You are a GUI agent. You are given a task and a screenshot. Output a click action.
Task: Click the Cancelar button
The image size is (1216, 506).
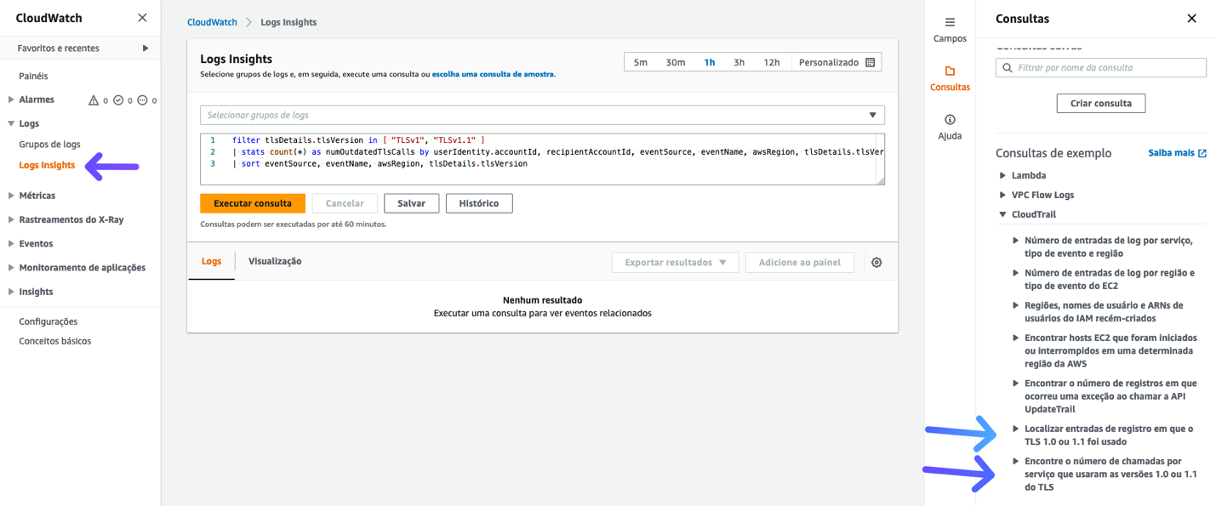[x=345, y=203]
